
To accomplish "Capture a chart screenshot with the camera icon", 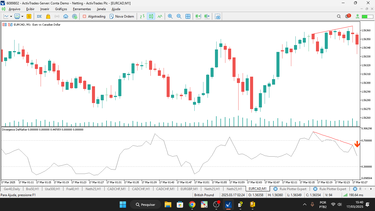I will click(217, 16).
